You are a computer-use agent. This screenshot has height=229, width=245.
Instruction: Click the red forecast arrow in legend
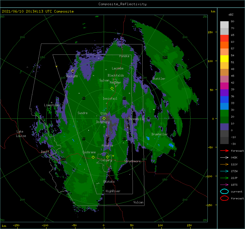pyautogui.click(x=224, y=151)
